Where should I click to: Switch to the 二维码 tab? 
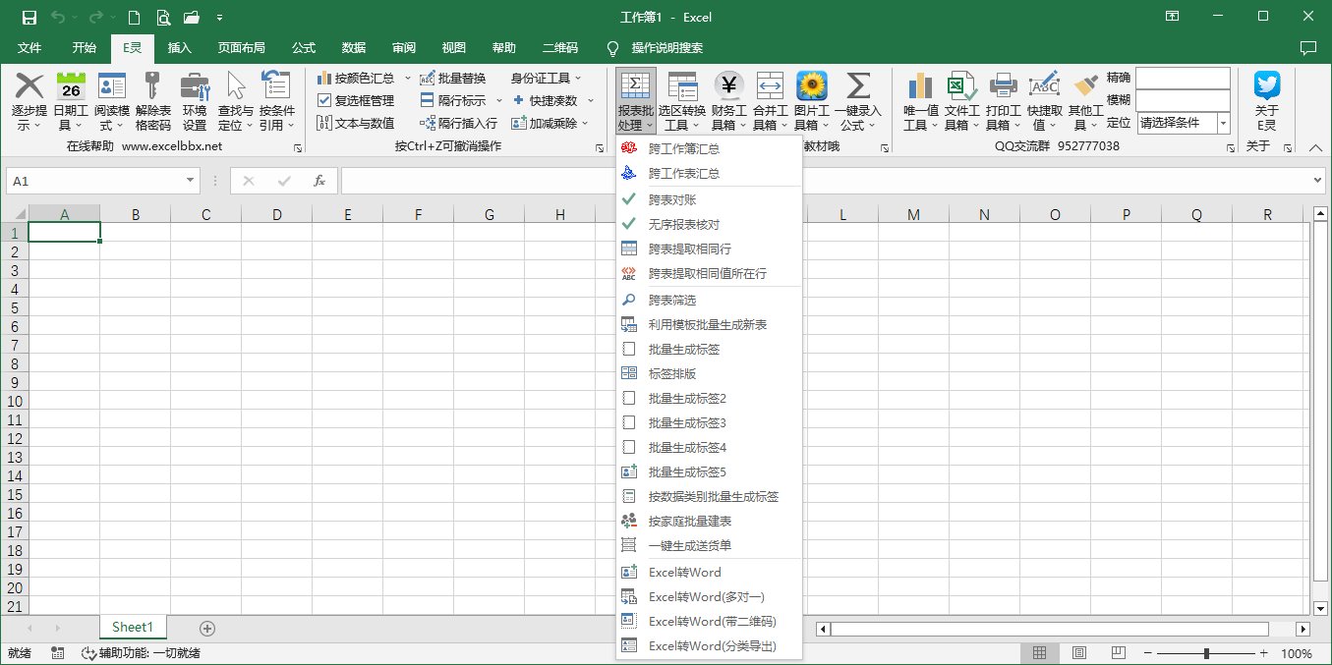[x=560, y=47]
